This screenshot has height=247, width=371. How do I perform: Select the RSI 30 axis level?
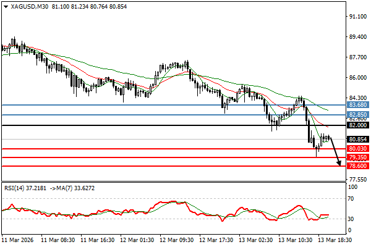[x=352, y=219]
